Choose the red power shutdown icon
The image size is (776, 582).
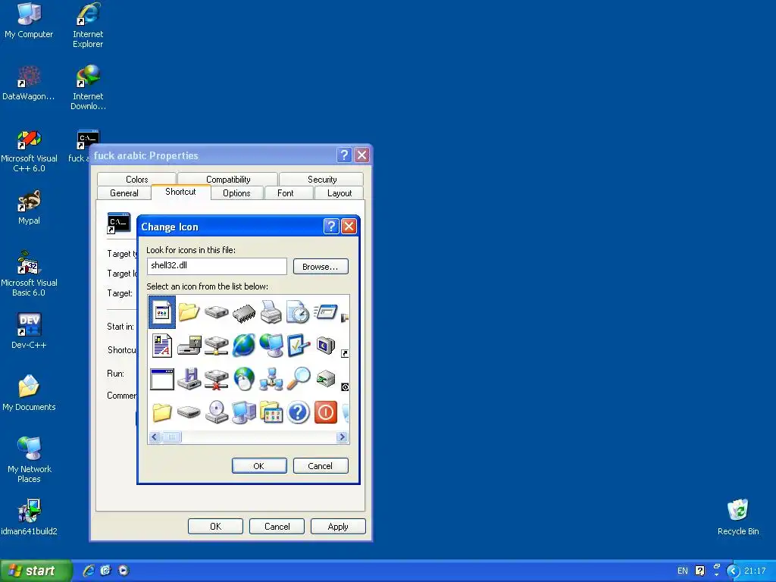coord(326,412)
